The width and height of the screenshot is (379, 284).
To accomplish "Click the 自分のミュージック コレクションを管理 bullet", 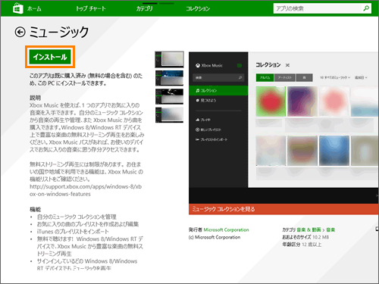I will 77,217.
